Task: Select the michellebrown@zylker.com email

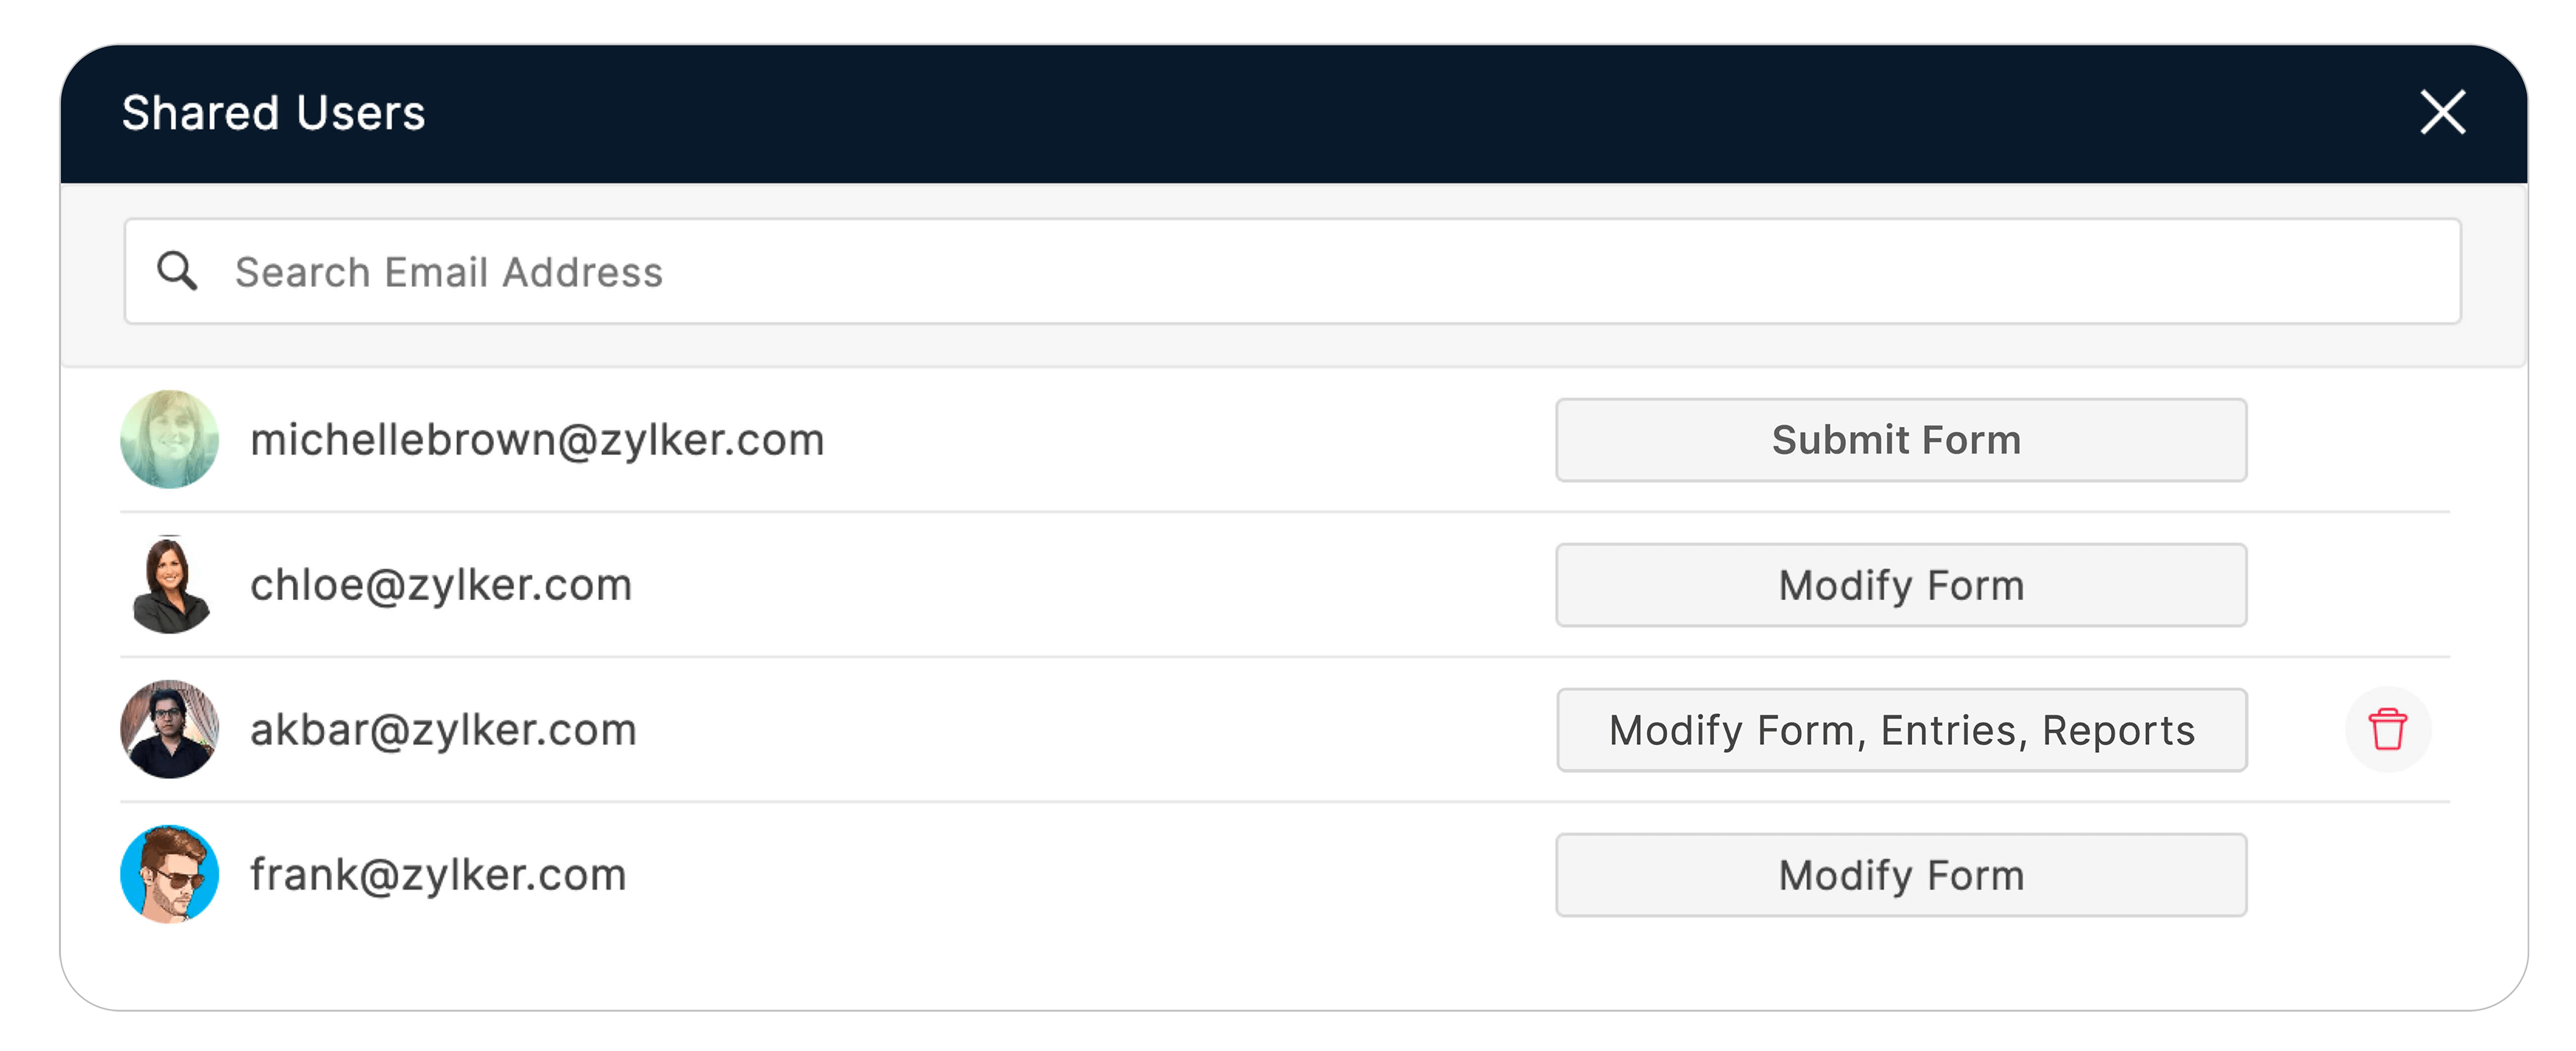Action: [x=537, y=440]
